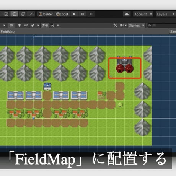Open component editor tools wrench icon
Screen dimensions: 176x176
click(115, 25)
